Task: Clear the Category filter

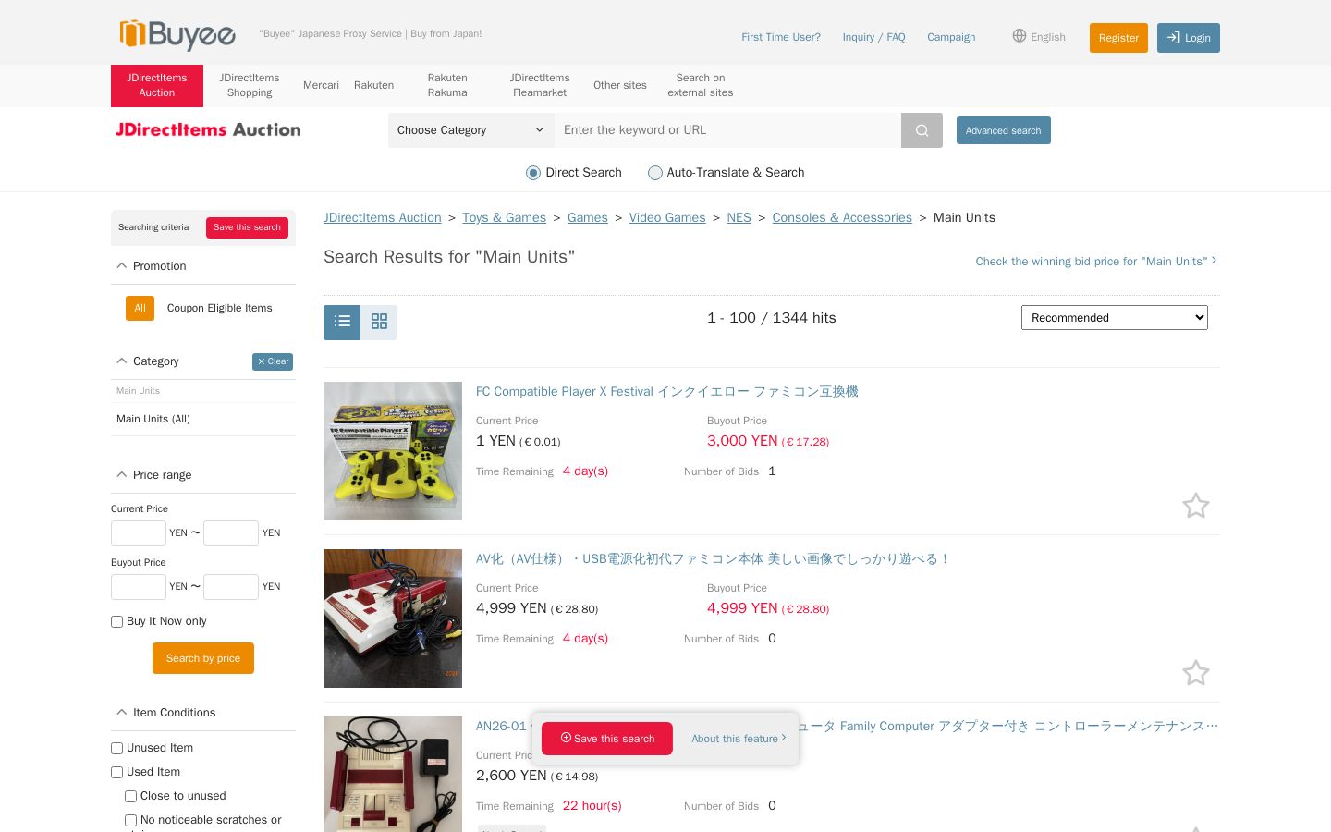Action: pyautogui.click(x=273, y=361)
